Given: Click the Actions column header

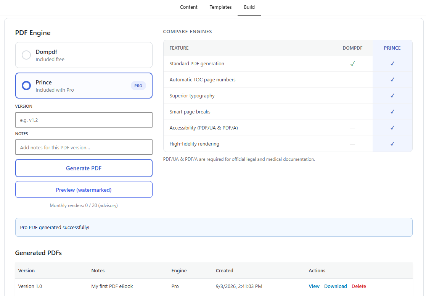Looking at the screenshot, I should pos(317,271).
